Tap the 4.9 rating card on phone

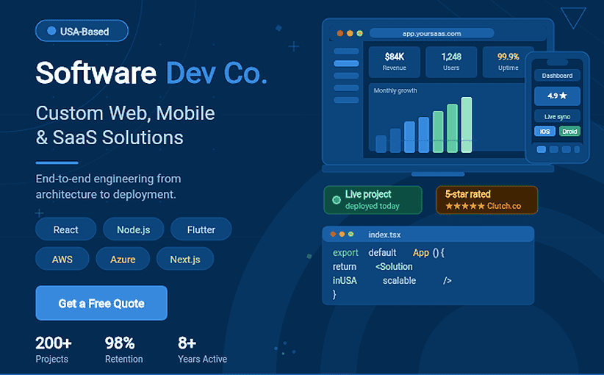[x=557, y=96]
